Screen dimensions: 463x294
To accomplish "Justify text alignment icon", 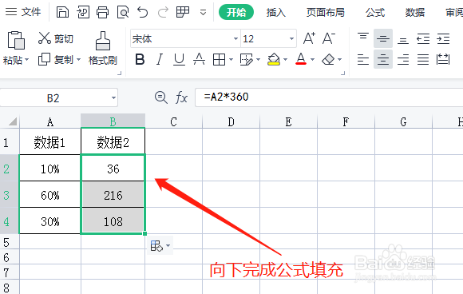I will coord(423,59).
